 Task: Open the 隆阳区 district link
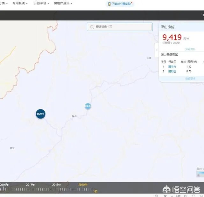[x=172, y=71]
